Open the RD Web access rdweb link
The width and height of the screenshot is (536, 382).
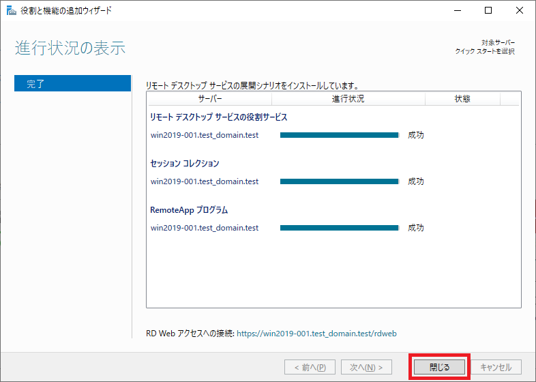click(x=316, y=334)
